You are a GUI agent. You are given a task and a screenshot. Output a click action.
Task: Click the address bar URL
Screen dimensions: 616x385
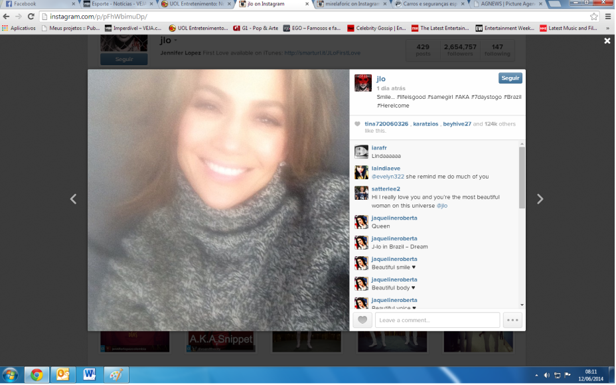tap(99, 17)
